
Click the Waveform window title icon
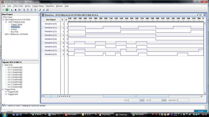point(43,15)
